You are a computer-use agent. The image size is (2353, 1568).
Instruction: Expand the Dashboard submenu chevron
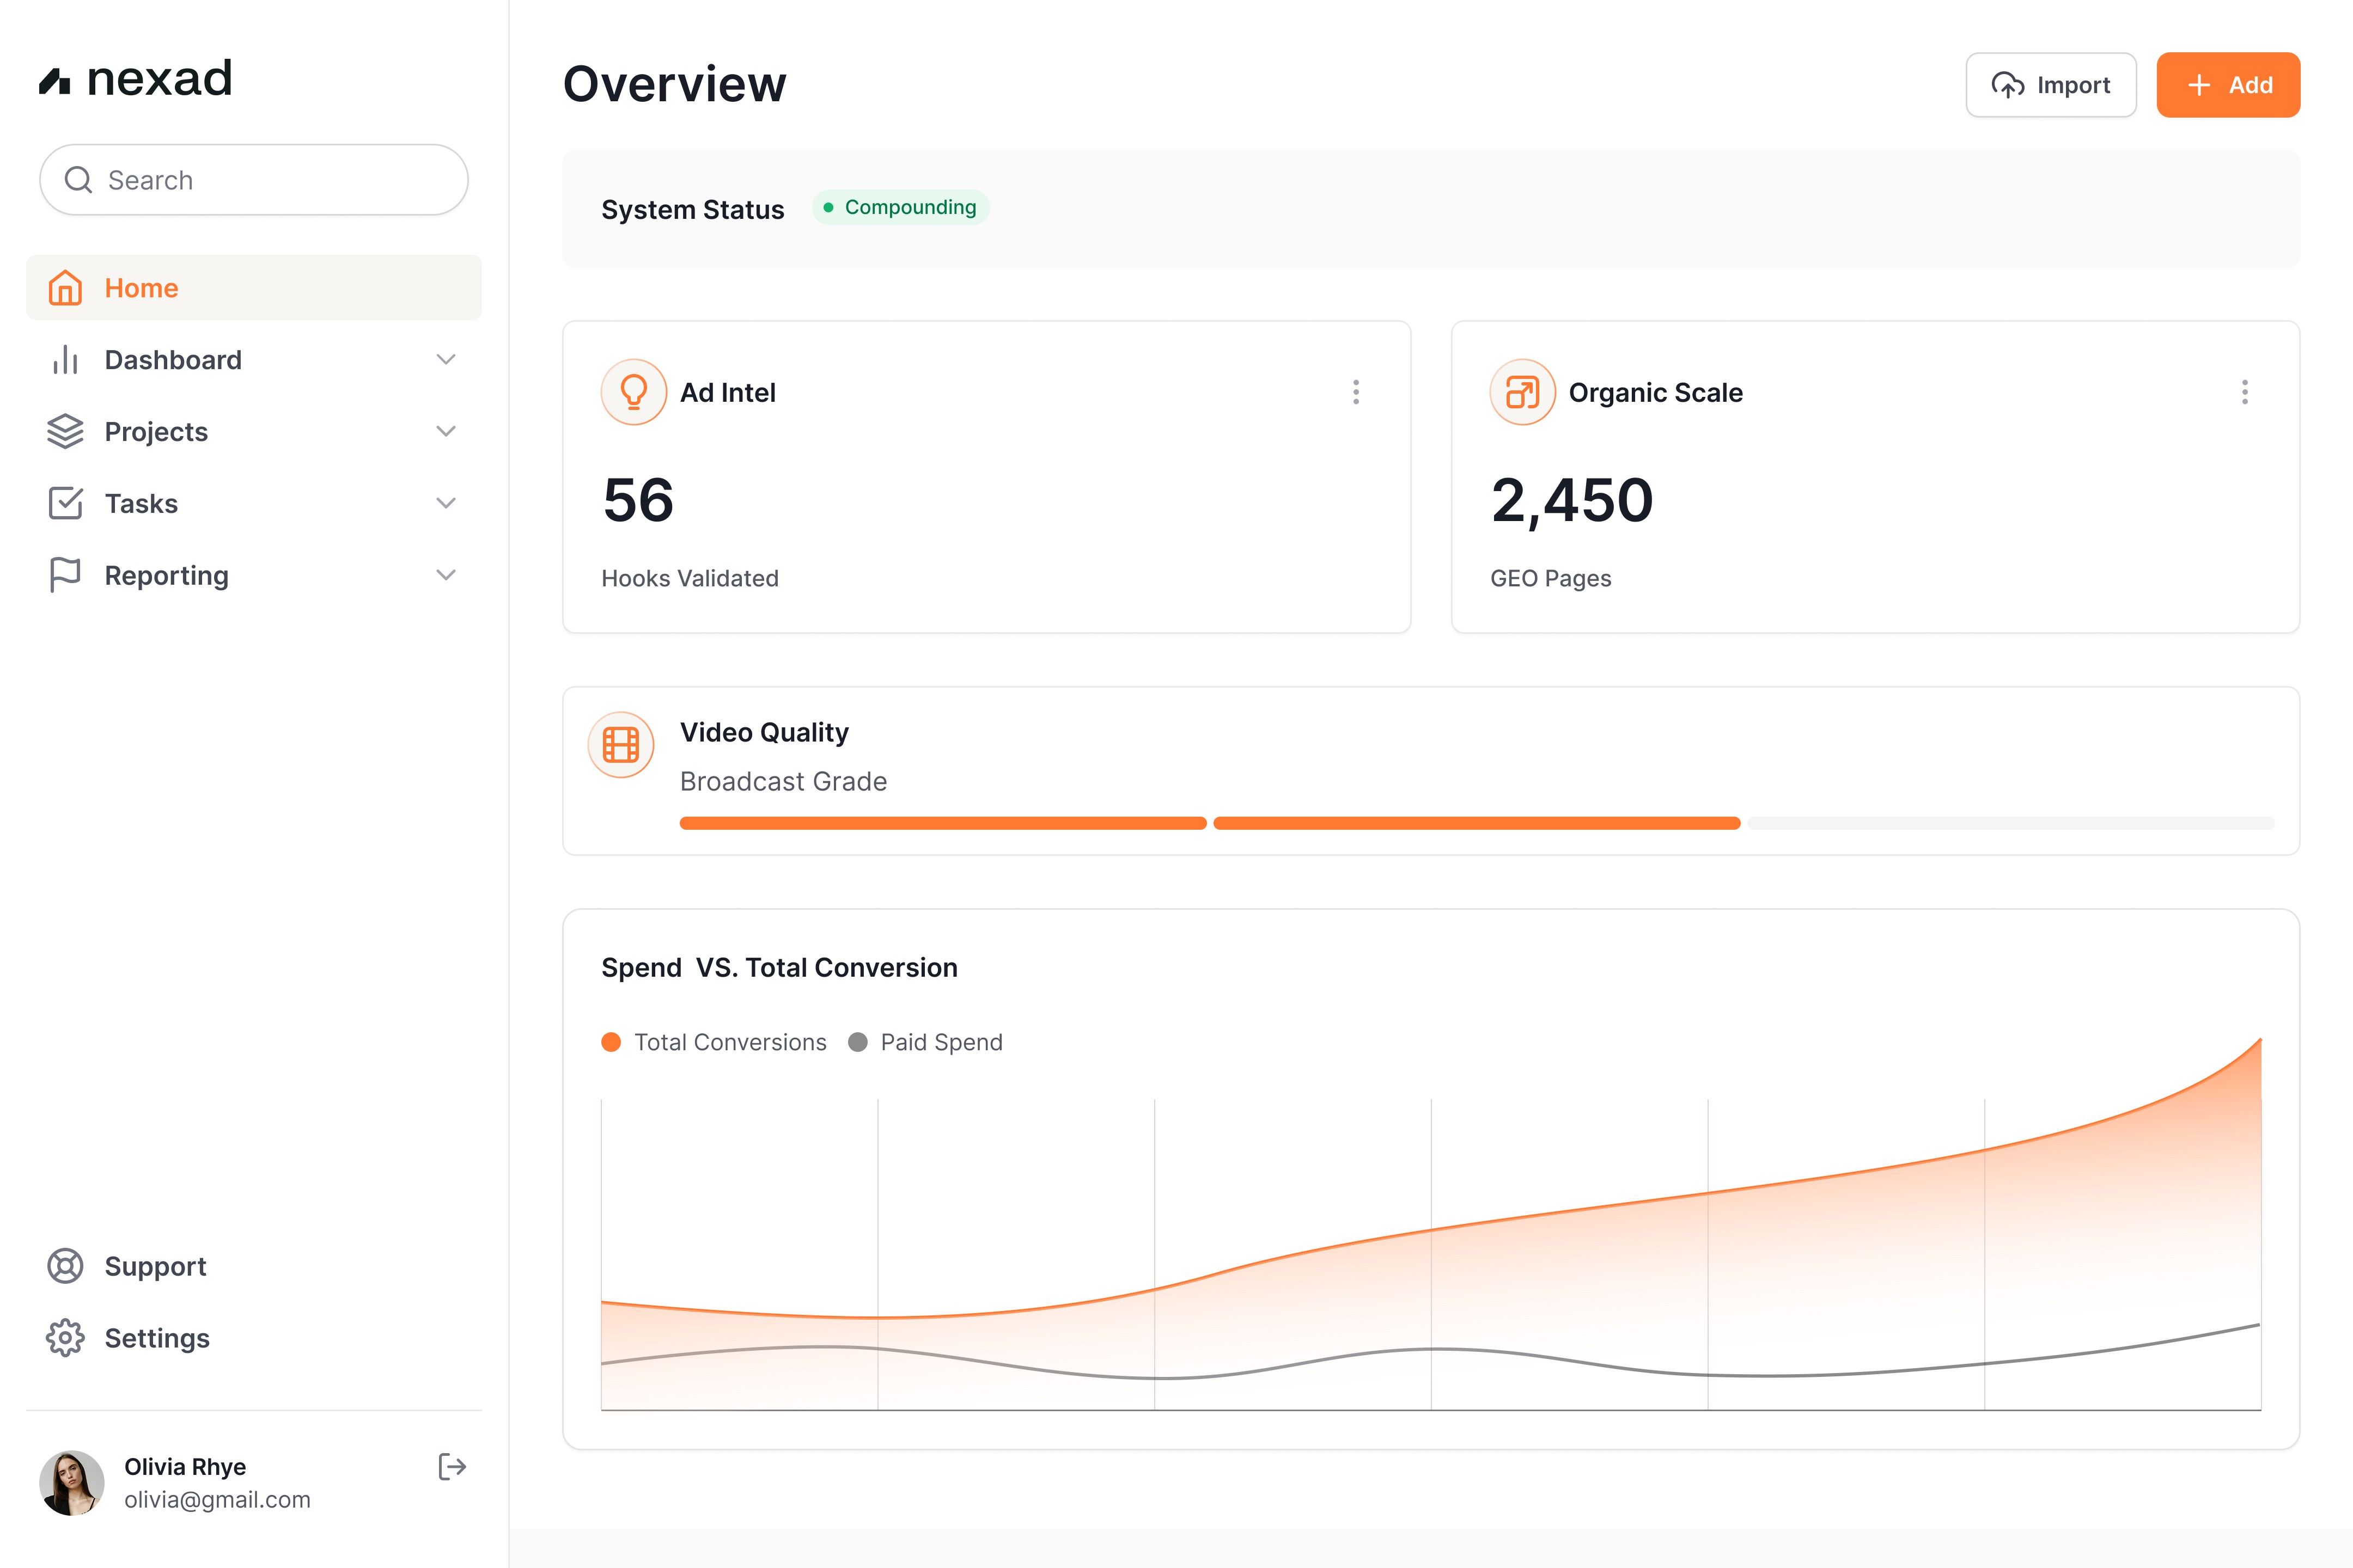click(446, 359)
